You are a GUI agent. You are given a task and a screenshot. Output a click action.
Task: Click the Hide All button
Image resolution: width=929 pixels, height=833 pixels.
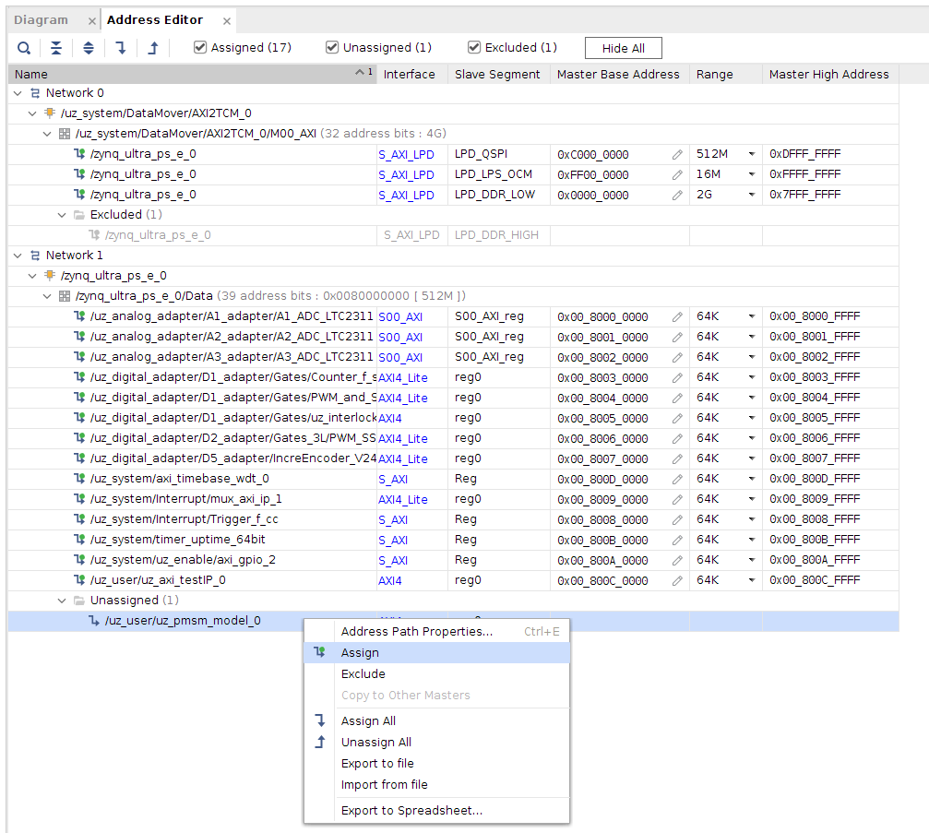(x=623, y=48)
